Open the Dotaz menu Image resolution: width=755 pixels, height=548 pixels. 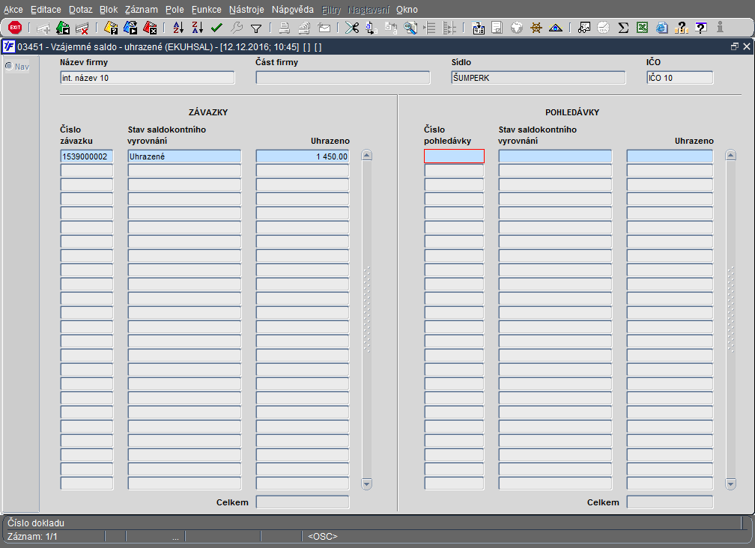coord(80,10)
